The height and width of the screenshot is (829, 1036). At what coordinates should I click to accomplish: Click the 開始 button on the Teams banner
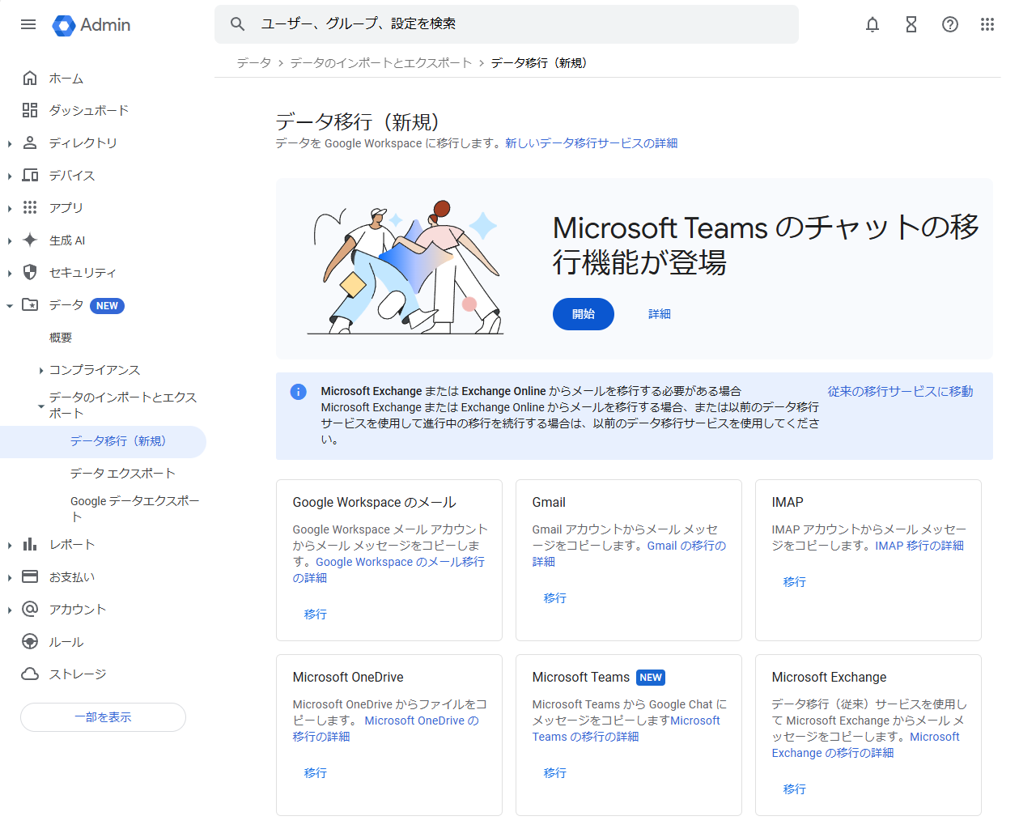pyautogui.click(x=583, y=314)
